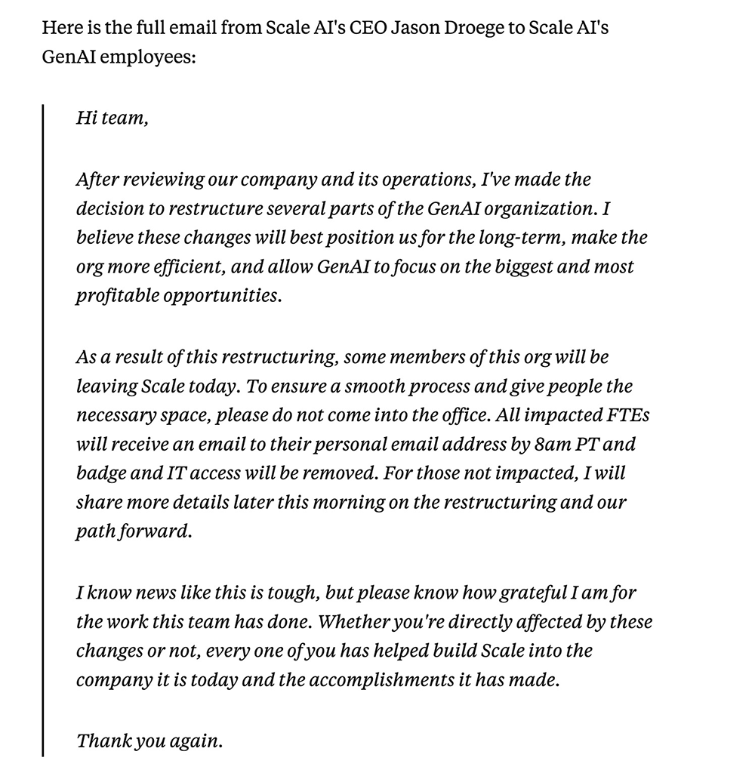Click the line starting 'share more details later'

pyautogui.click(x=351, y=503)
